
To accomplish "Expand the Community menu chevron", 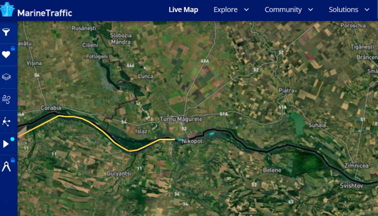I will tap(310, 10).
